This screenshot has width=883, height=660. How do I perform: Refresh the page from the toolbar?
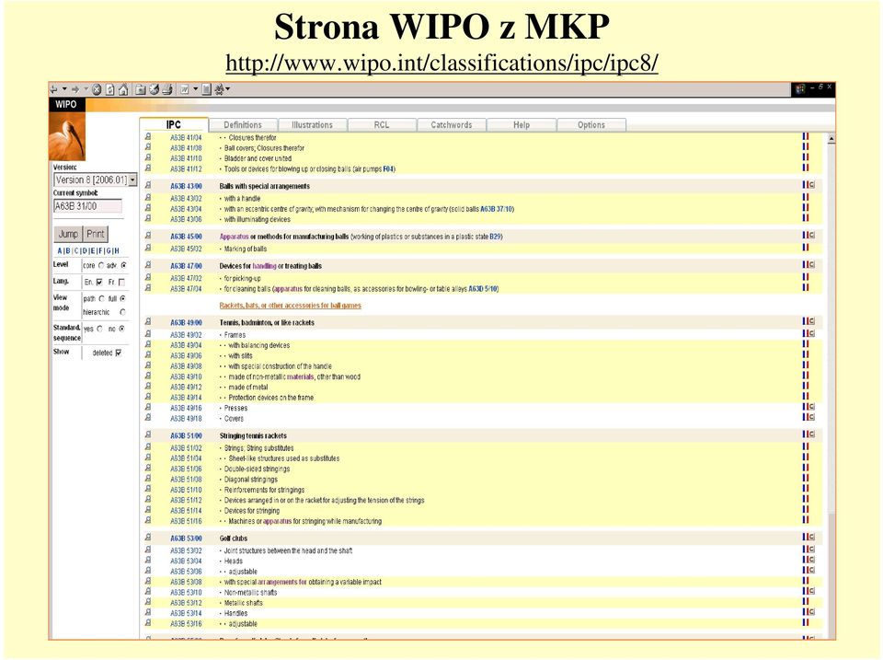point(109,89)
